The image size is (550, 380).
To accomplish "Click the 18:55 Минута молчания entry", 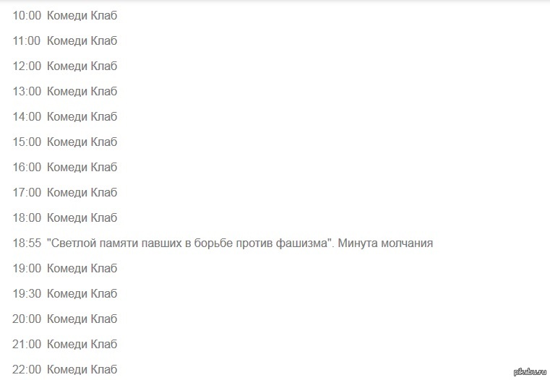I will pyautogui.click(x=223, y=243).
